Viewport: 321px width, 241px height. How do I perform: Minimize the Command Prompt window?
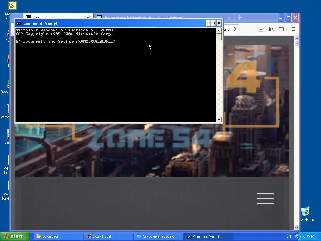(x=208, y=23)
